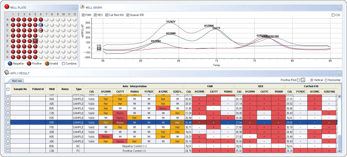
Task: Collapse the Well Graph panel
Action: coord(339,7)
